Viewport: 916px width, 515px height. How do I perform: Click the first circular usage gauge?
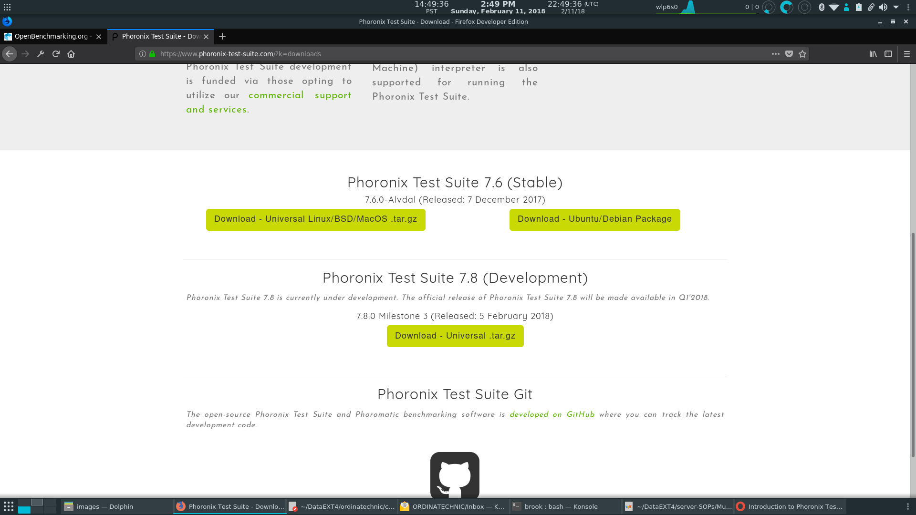[769, 7]
